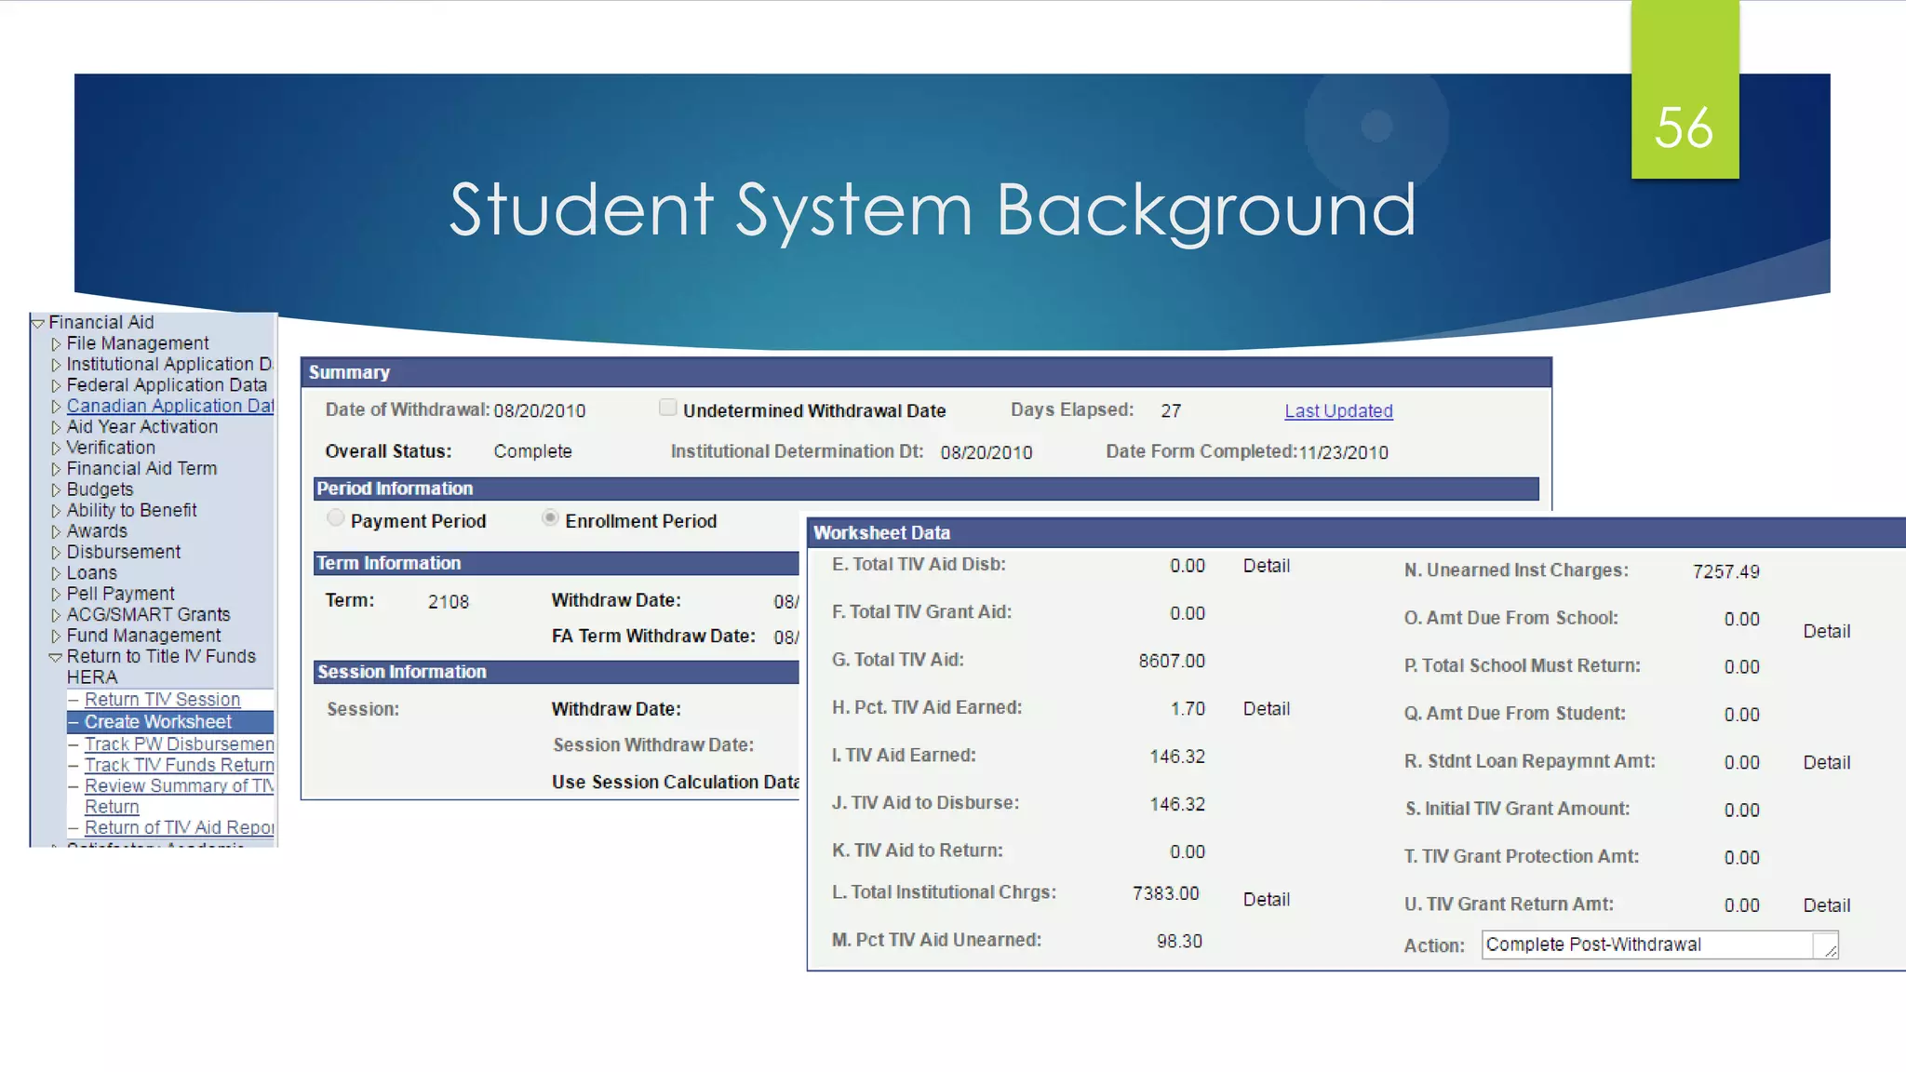Click the Financial Aid Term tree item
The height and width of the screenshot is (1072, 1906).
pos(141,468)
